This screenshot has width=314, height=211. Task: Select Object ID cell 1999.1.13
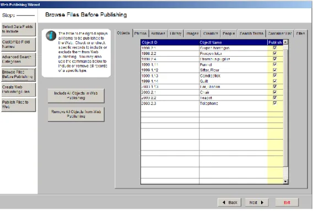click(x=170, y=76)
